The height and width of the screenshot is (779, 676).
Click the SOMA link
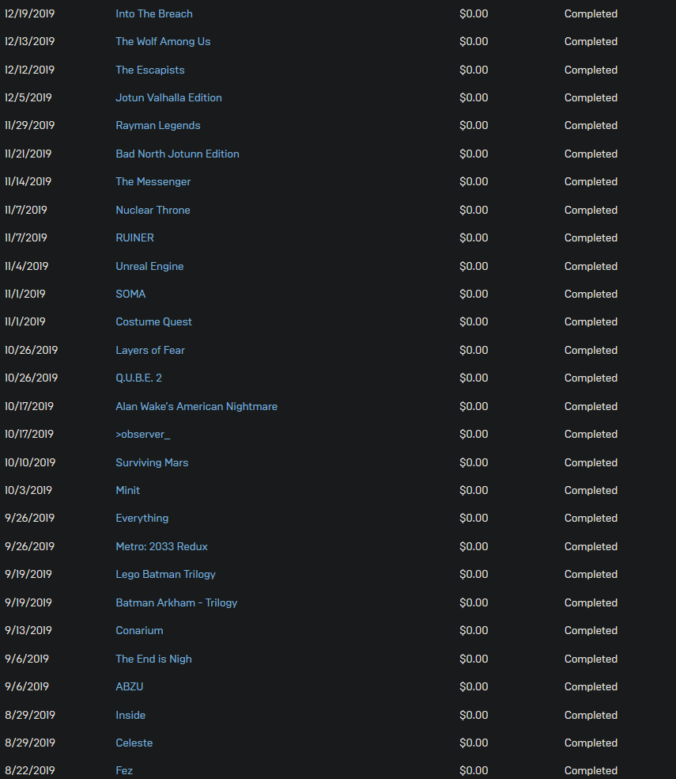[130, 294]
